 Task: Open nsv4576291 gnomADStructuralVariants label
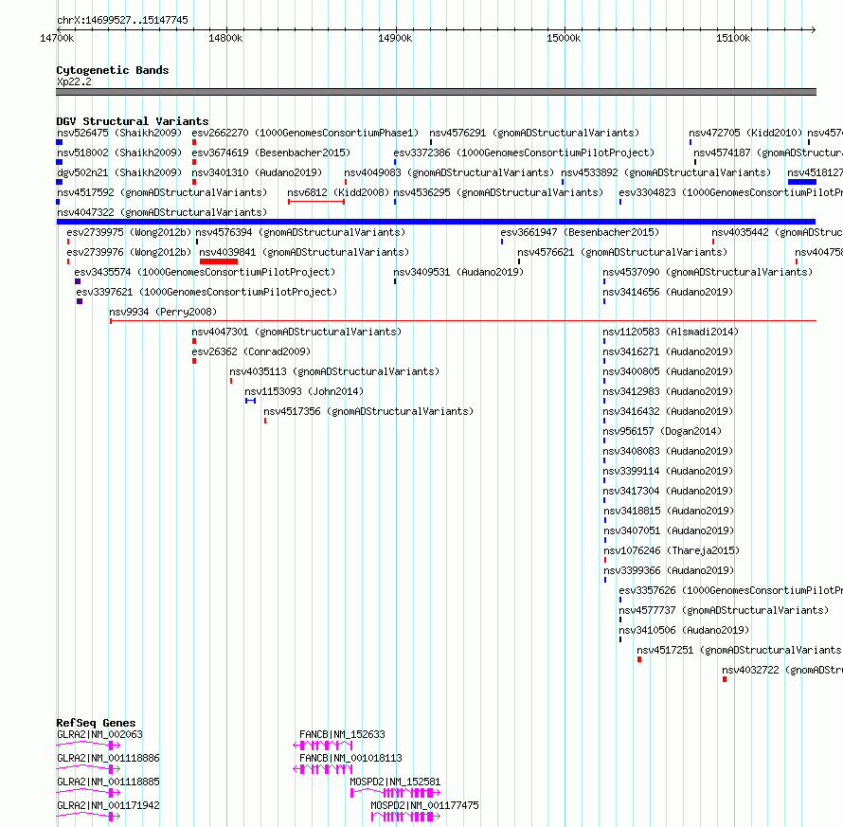pyautogui.click(x=534, y=133)
